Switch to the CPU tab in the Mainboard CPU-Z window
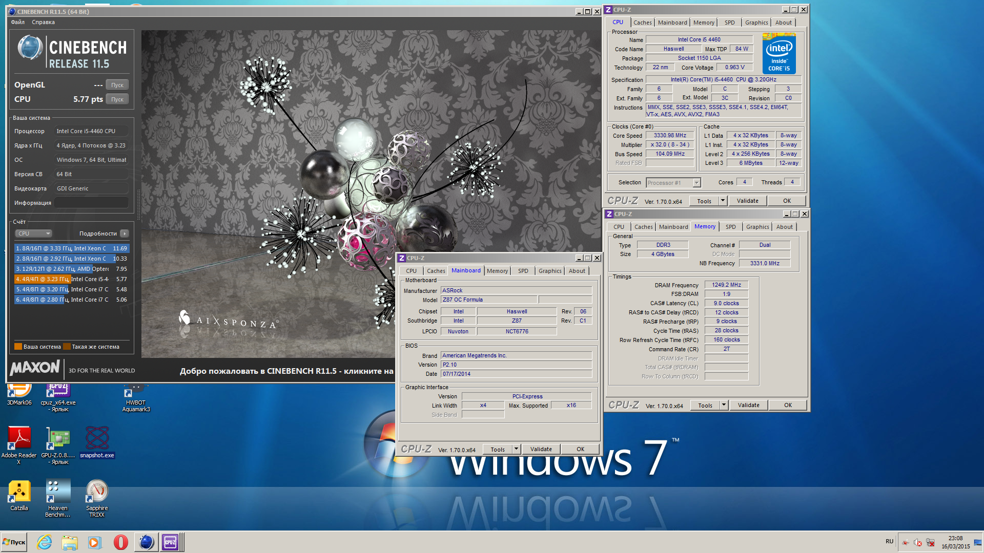Screen dimensions: 984x553 (412, 271)
